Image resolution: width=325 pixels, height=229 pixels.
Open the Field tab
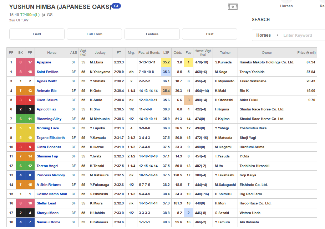37,34
